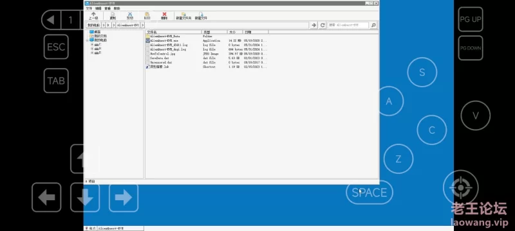
Task: Click the go arrow beside address bar
Action: tap(314, 25)
